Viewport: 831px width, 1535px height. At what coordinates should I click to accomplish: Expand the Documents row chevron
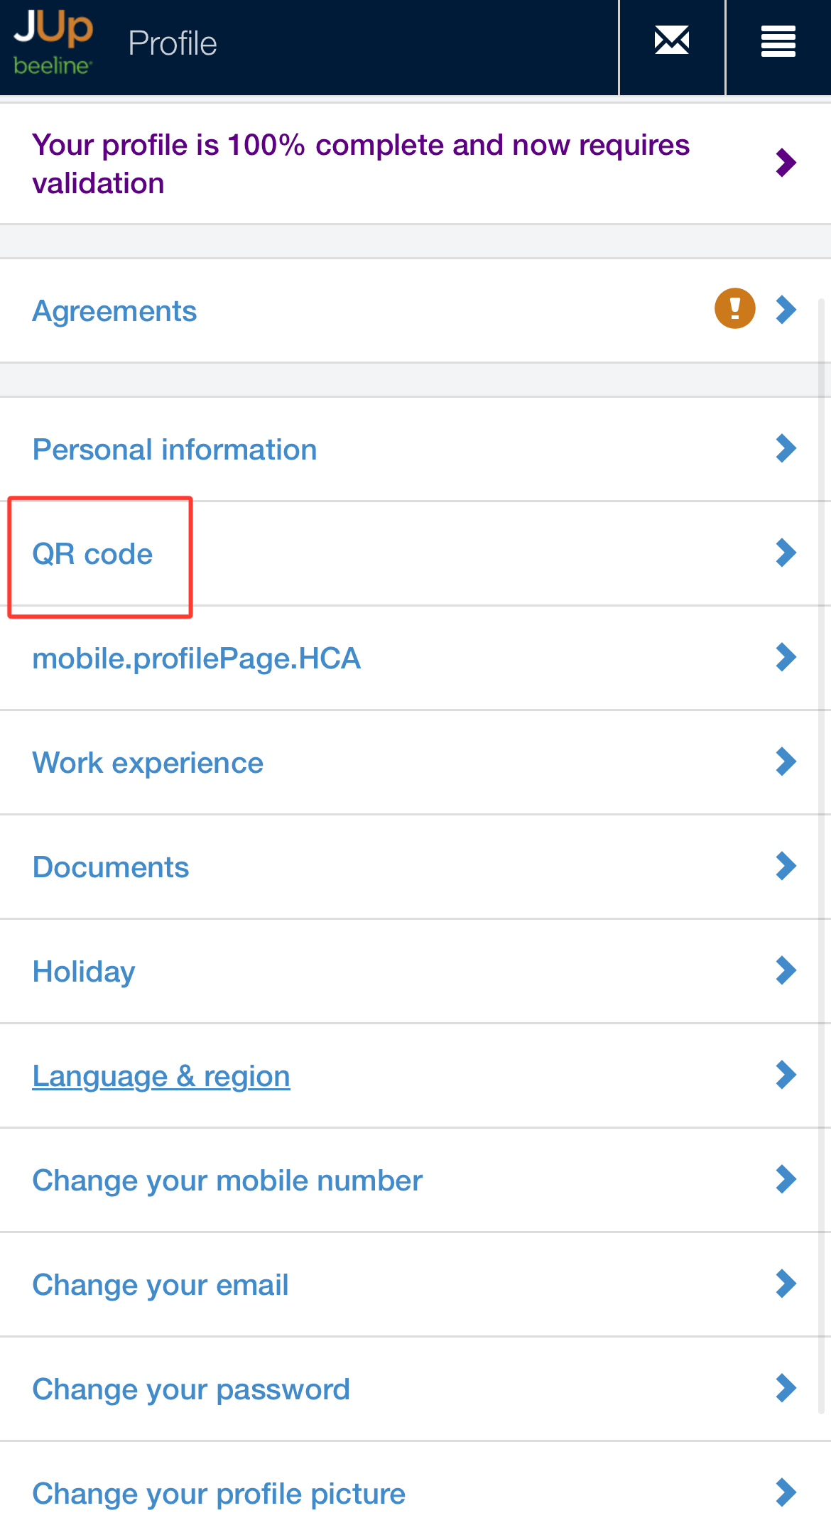[x=786, y=866]
